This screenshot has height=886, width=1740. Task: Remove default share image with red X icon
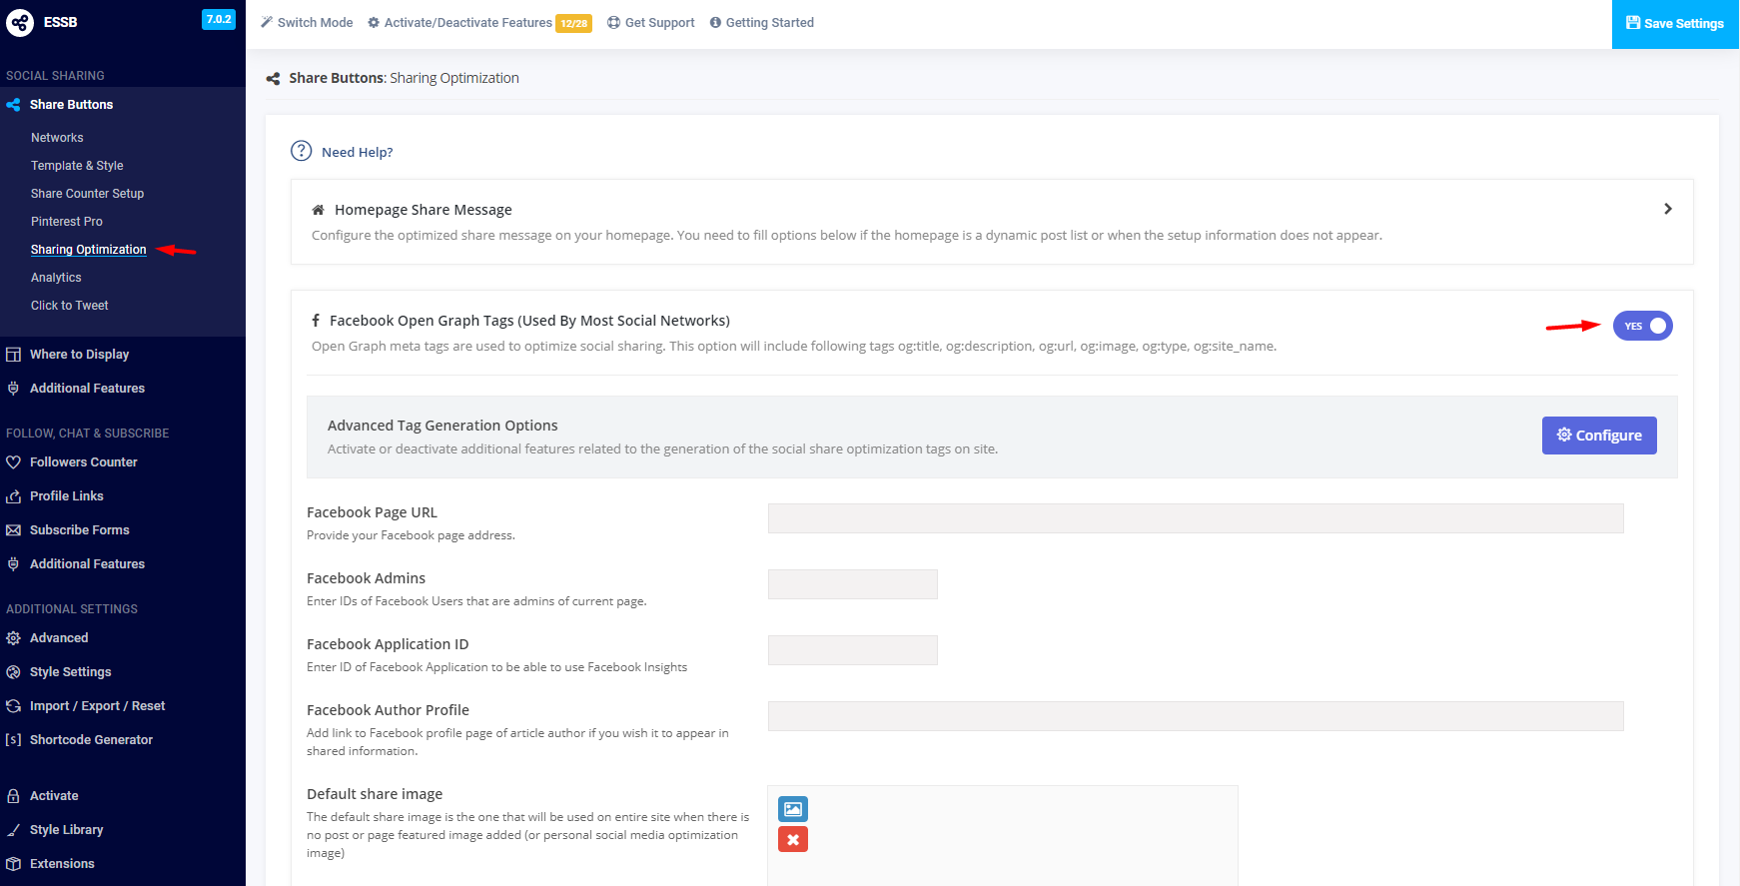point(793,839)
